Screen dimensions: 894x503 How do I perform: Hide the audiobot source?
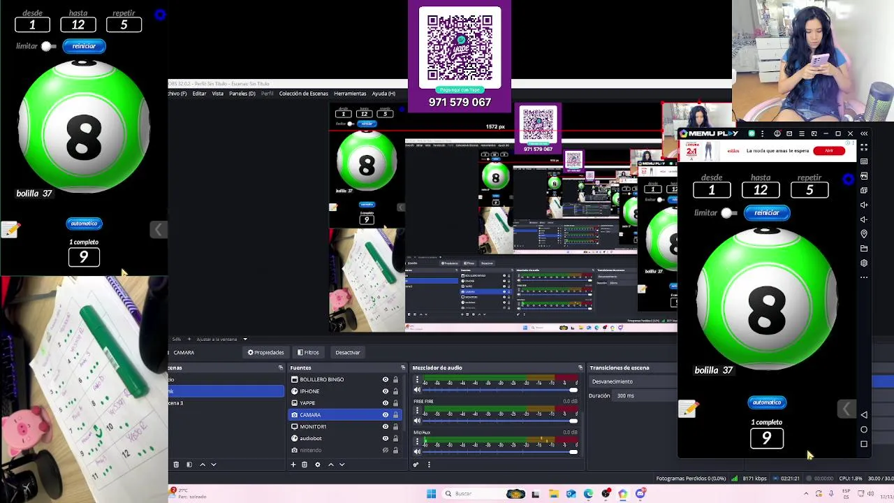tap(385, 439)
